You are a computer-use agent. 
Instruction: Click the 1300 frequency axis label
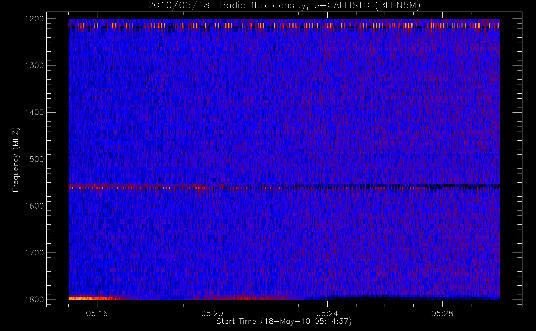[35, 66]
